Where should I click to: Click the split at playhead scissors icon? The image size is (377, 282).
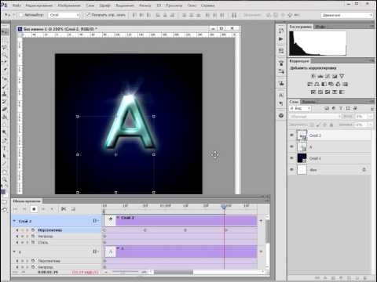click(x=64, y=209)
